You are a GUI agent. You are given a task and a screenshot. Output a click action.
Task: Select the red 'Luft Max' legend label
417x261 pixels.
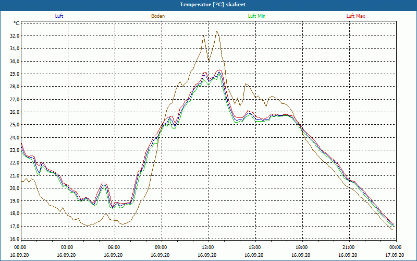pyautogui.click(x=355, y=16)
